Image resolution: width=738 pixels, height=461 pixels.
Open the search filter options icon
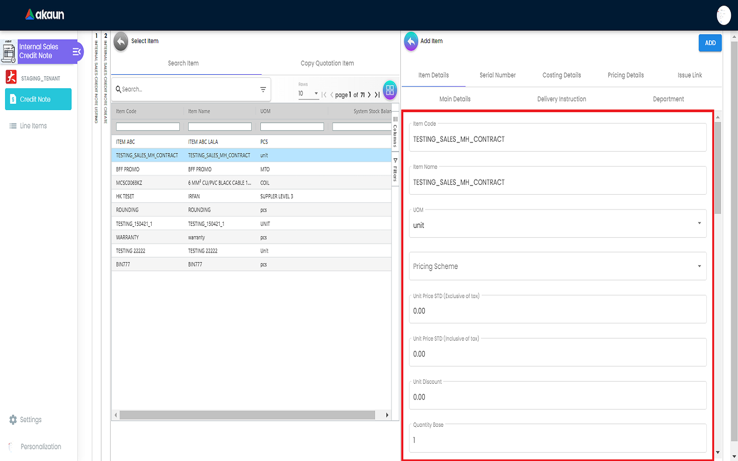click(x=263, y=90)
